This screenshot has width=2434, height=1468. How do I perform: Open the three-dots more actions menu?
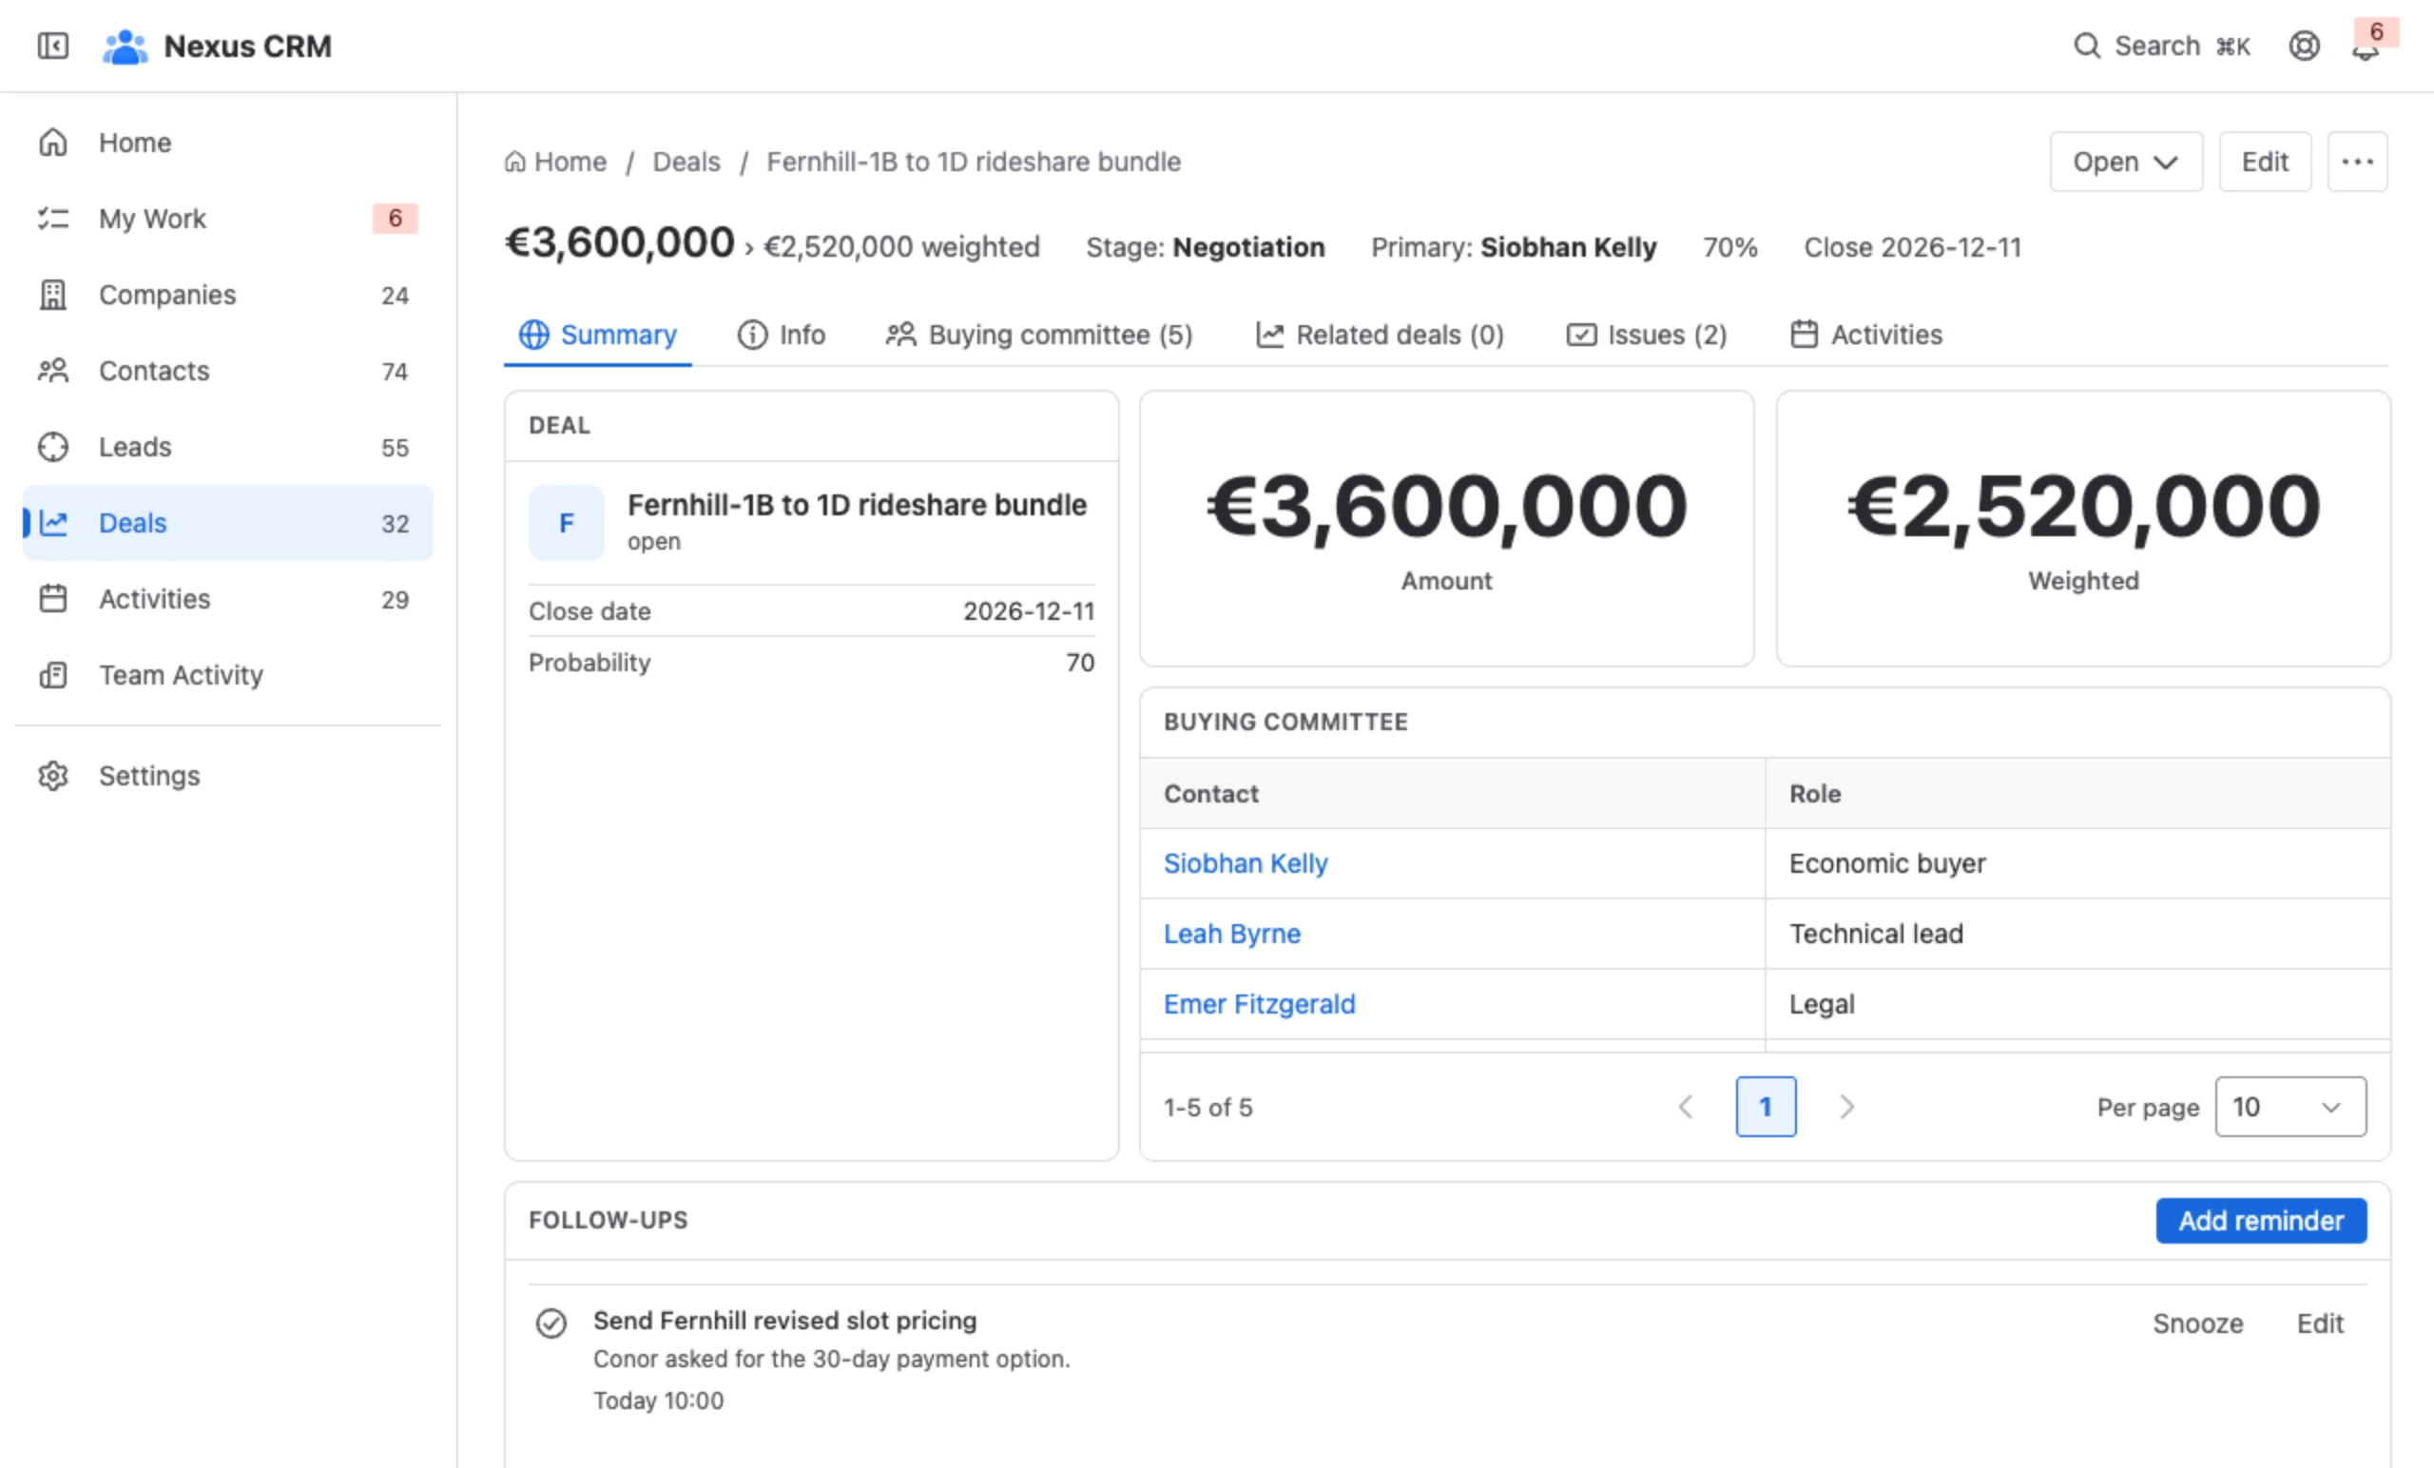coord(2357,162)
